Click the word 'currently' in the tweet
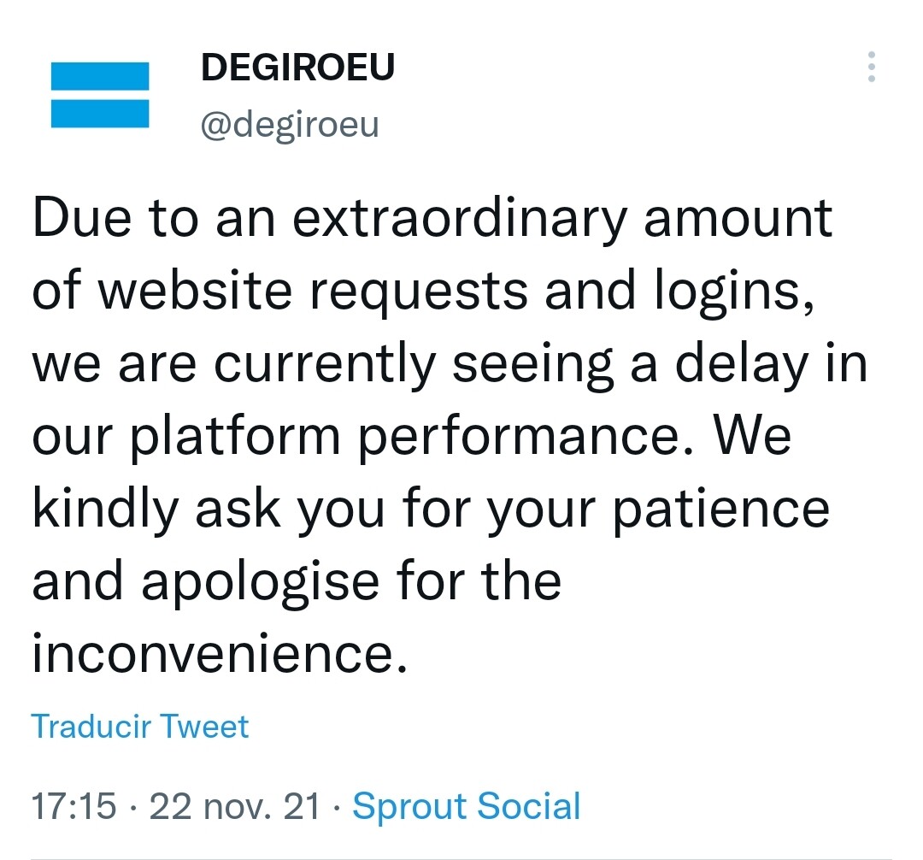The image size is (923, 860). (325, 366)
